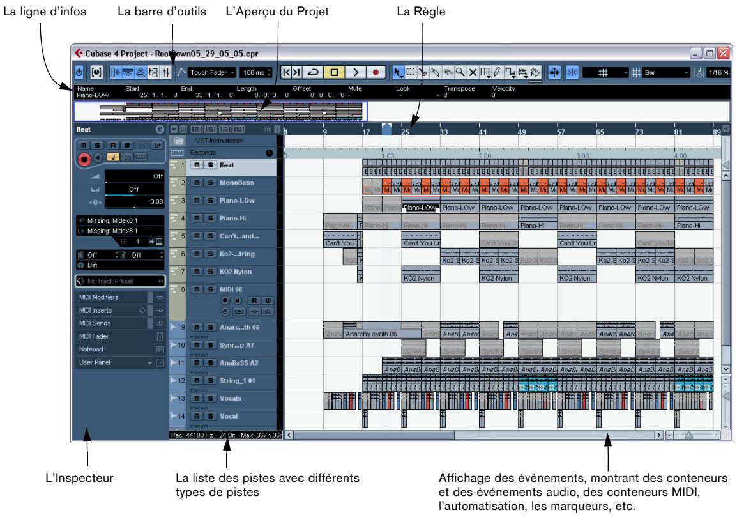
Task: Select the Split scissors tool
Action: (x=423, y=72)
